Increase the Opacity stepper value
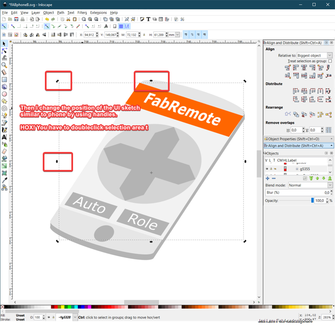Screen dimensions: 335x330 point(327,199)
